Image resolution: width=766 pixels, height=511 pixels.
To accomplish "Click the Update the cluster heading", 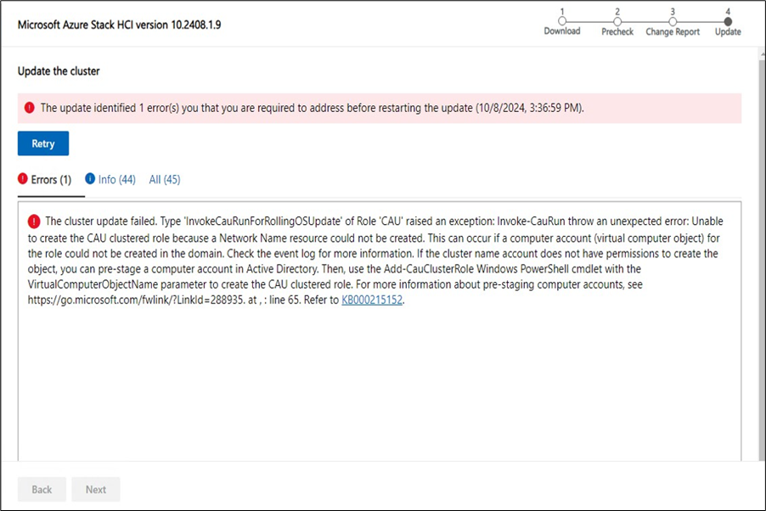I will 58,71.
